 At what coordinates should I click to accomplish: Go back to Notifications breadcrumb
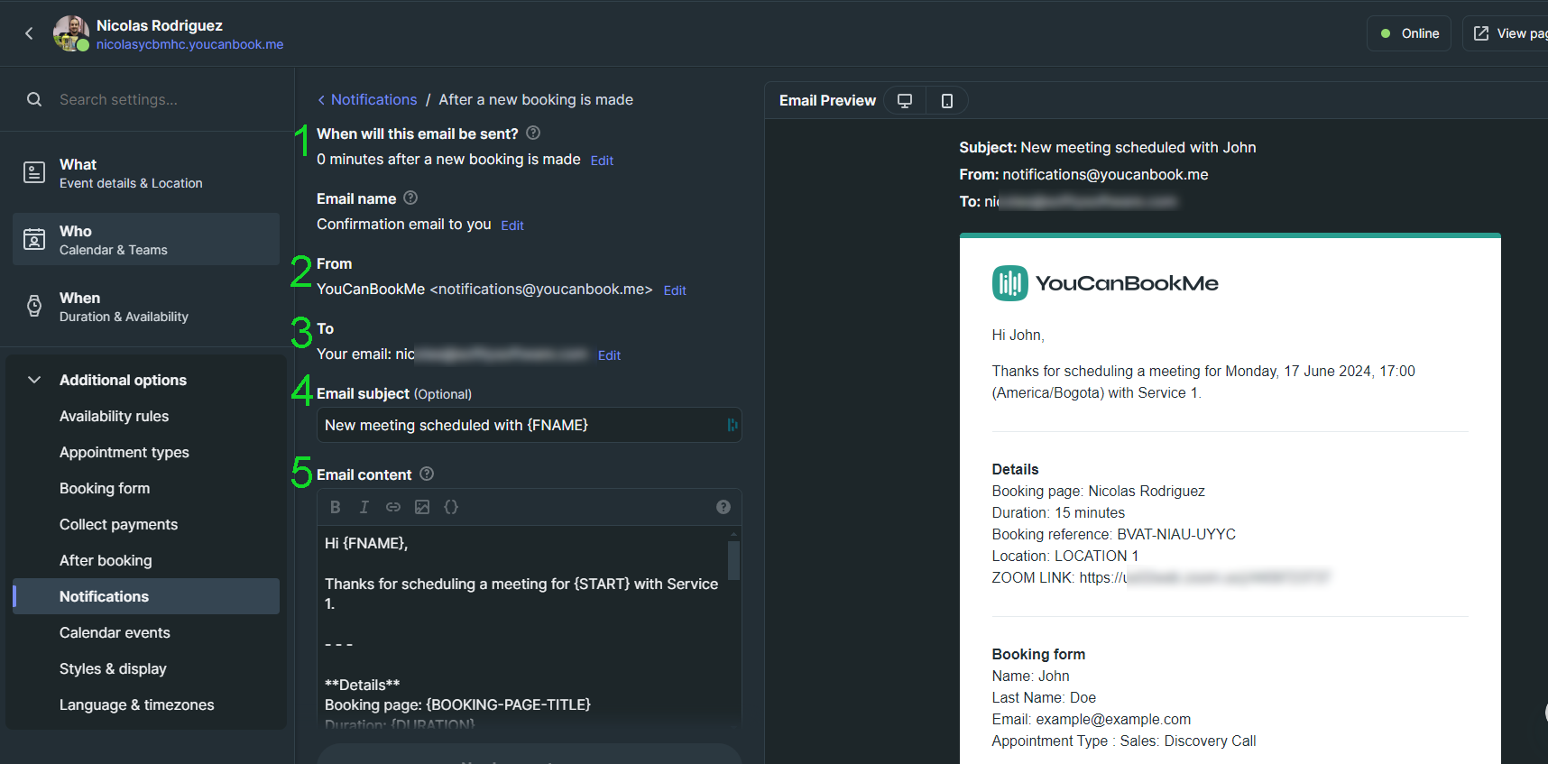pos(367,99)
